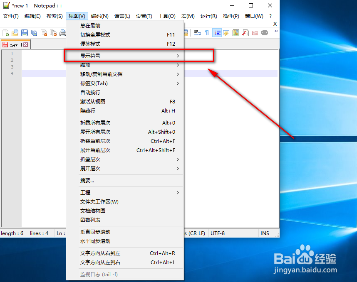The height and width of the screenshot is (282, 357).
Task: Select 隐藏行 Alt+H item
Action: pos(125,110)
